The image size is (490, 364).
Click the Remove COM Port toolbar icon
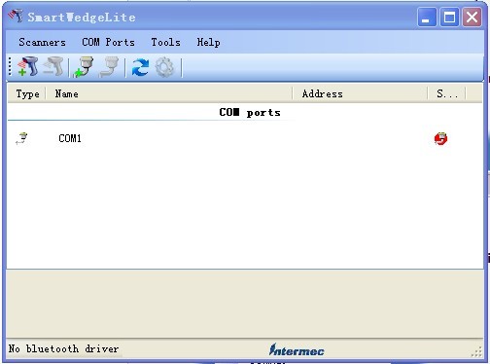pos(109,67)
